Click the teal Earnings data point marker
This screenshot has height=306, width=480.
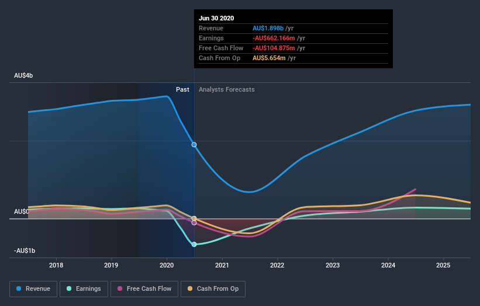pos(194,244)
